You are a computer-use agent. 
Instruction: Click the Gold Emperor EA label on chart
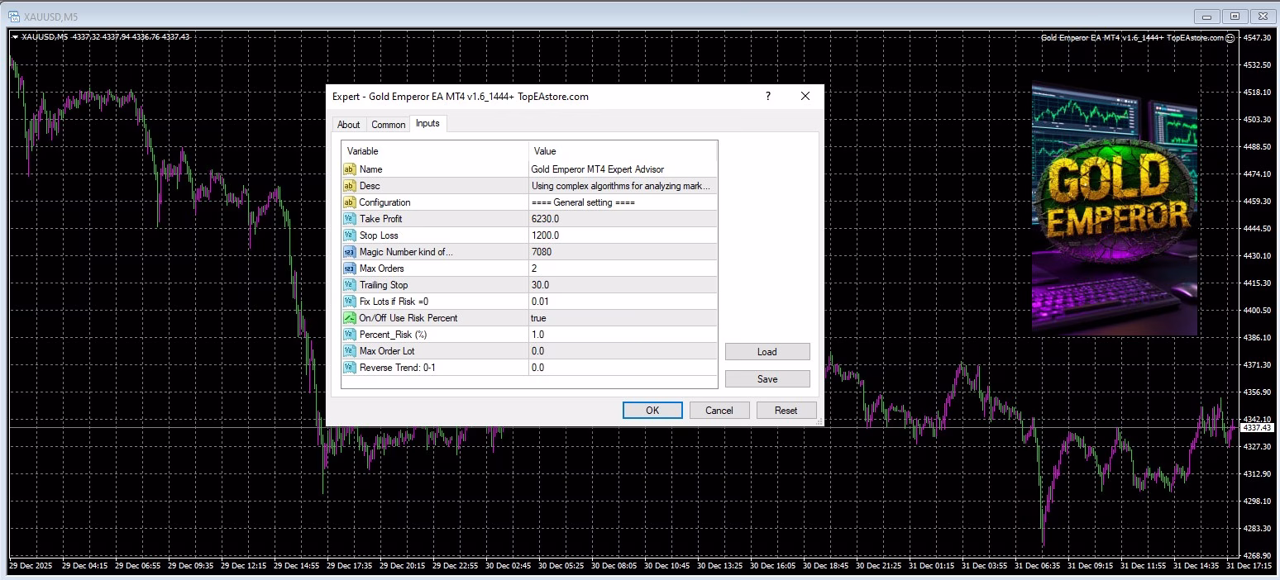(x=1132, y=37)
